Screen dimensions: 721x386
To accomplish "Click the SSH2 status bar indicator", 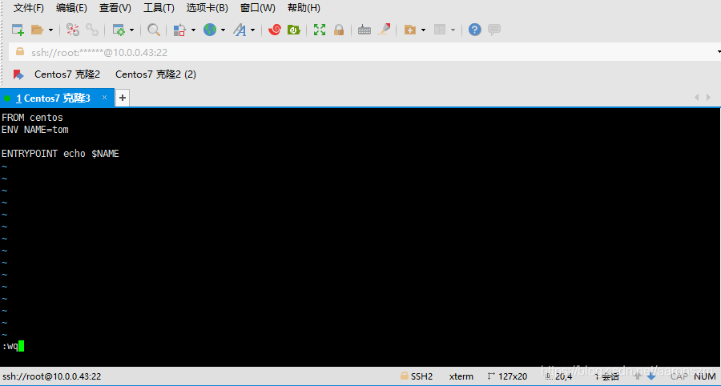I will (416, 377).
